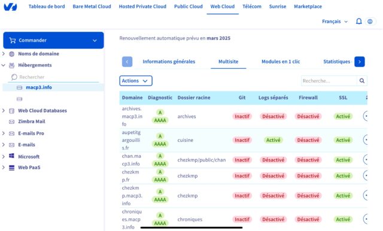
Task: Click the Hébergements icon
Action: pyautogui.click(x=11, y=65)
